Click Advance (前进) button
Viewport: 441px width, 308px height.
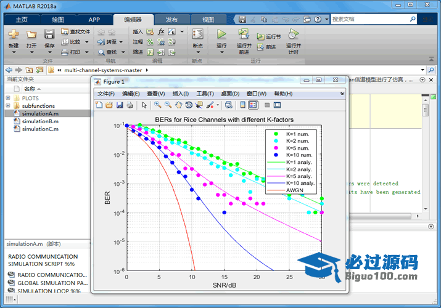267,47
